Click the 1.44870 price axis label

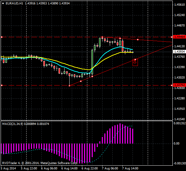click(x=179, y=26)
